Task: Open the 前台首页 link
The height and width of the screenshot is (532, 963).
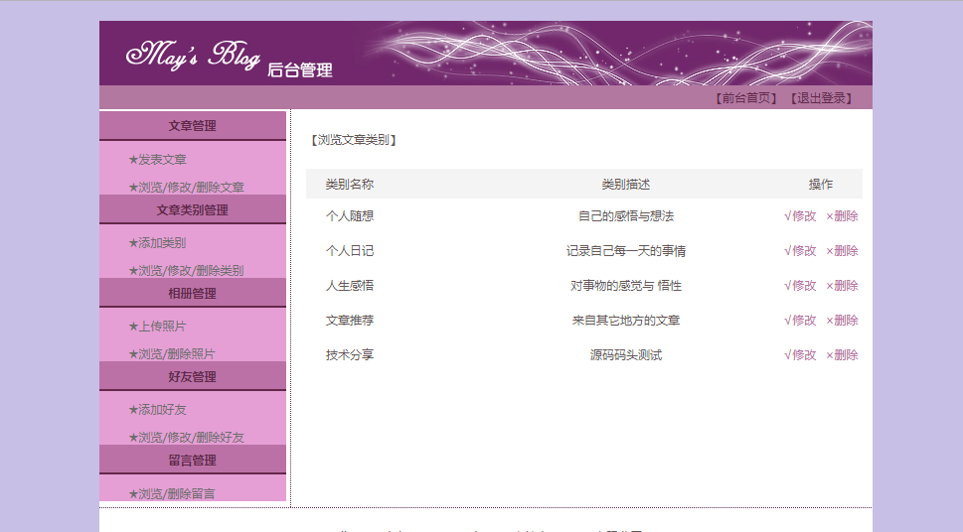Action: click(x=745, y=98)
